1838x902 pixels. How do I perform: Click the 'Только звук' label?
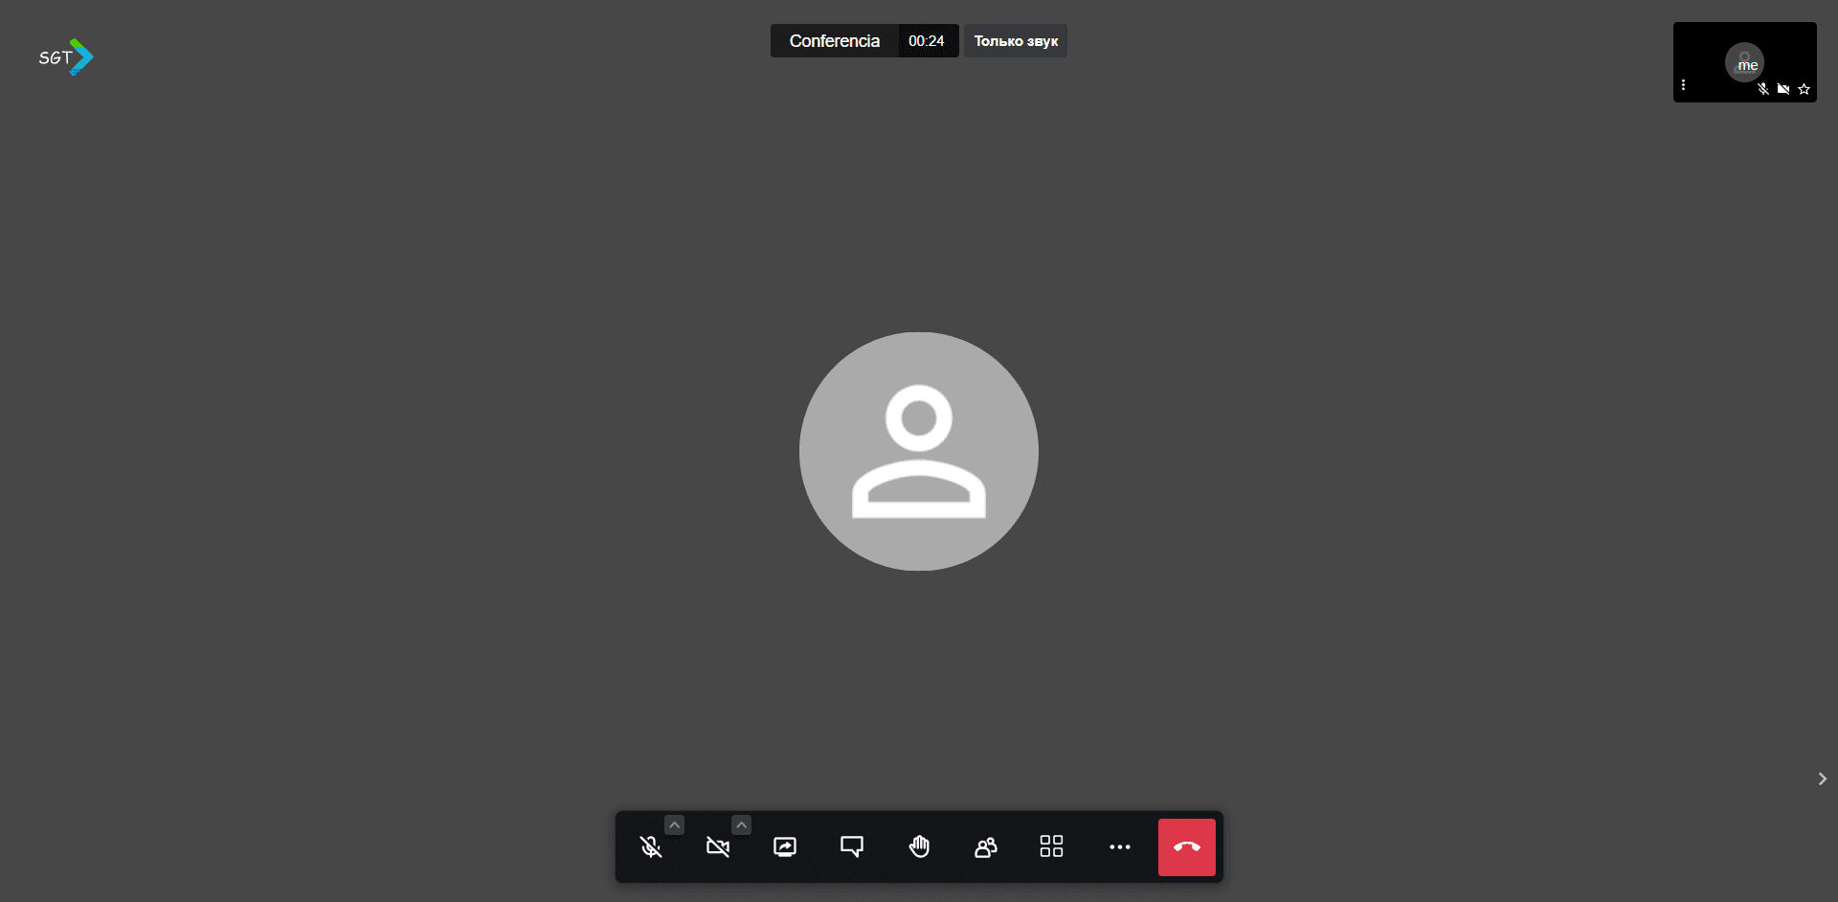click(x=1016, y=41)
